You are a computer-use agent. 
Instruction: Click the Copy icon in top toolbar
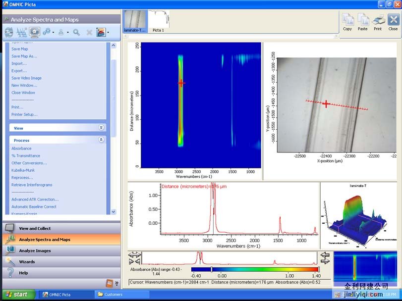pyautogui.click(x=347, y=20)
